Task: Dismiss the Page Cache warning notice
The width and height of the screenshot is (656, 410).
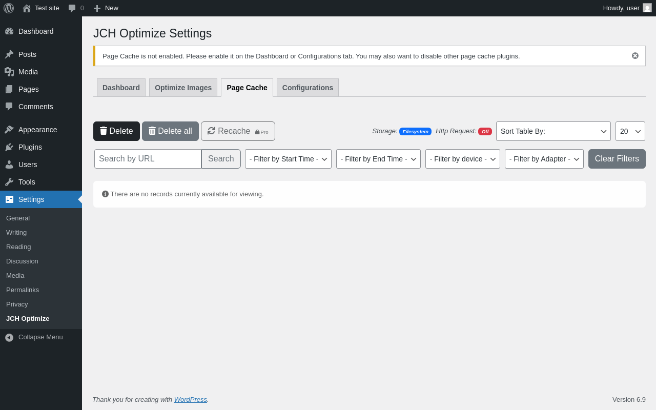Action: (635, 56)
